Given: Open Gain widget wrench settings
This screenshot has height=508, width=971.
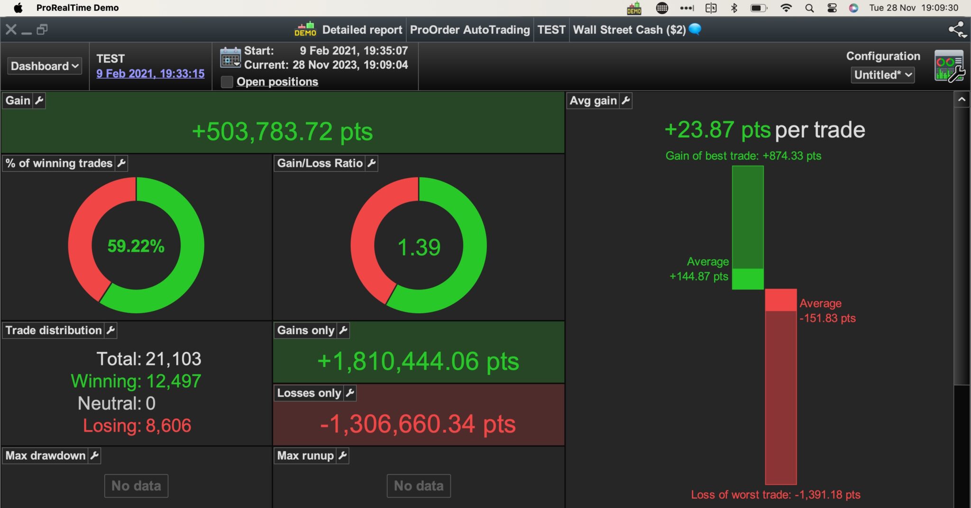Looking at the screenshot, I should (39, 100).
